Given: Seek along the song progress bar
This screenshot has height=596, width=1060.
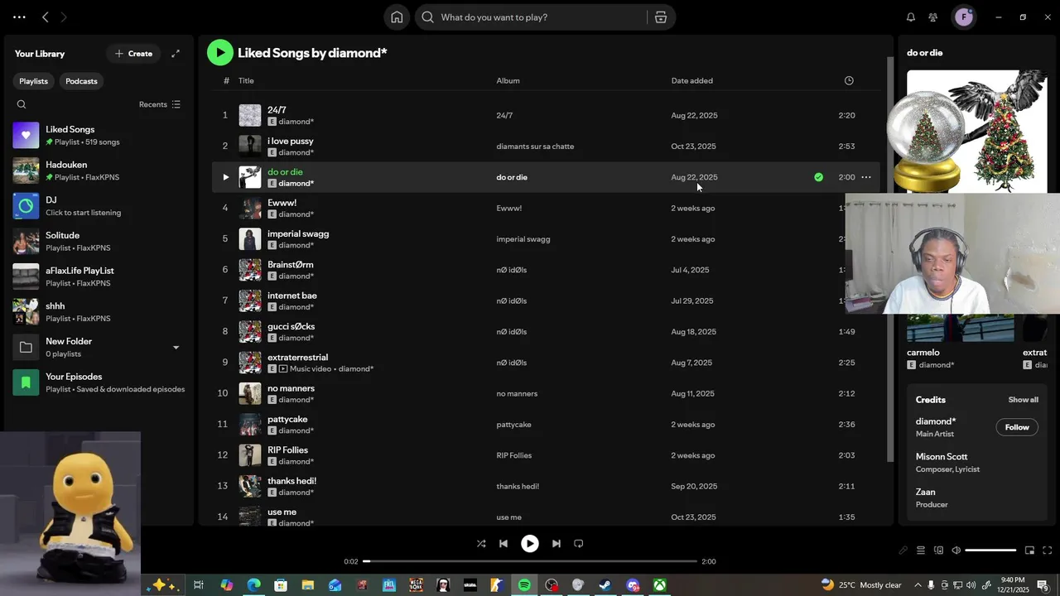Looking at the screenshot, I should click(530, 561).
